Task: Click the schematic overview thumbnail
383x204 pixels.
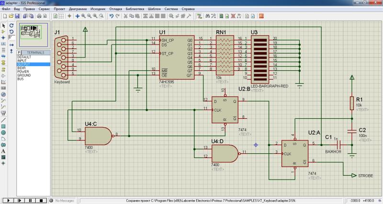Action: 33,34
